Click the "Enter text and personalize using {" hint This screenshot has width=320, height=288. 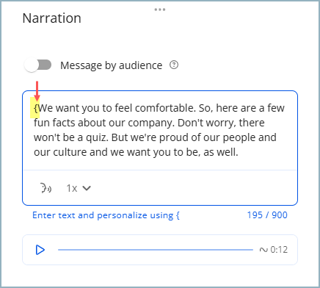106,215
